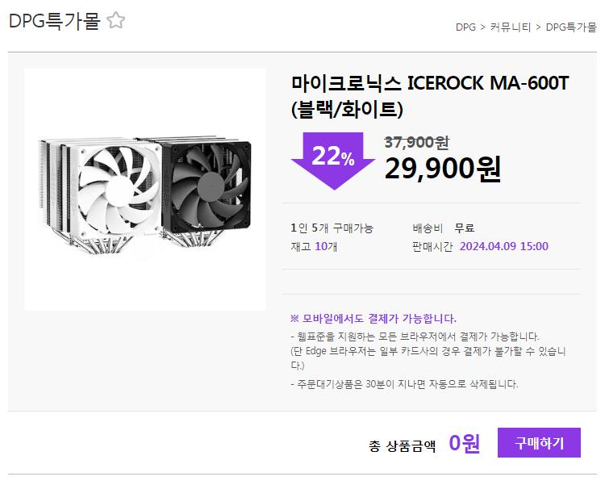Screen dimensions: 605x485
Task: Click the purple mobile payment notice
Action: pos(373,319)
